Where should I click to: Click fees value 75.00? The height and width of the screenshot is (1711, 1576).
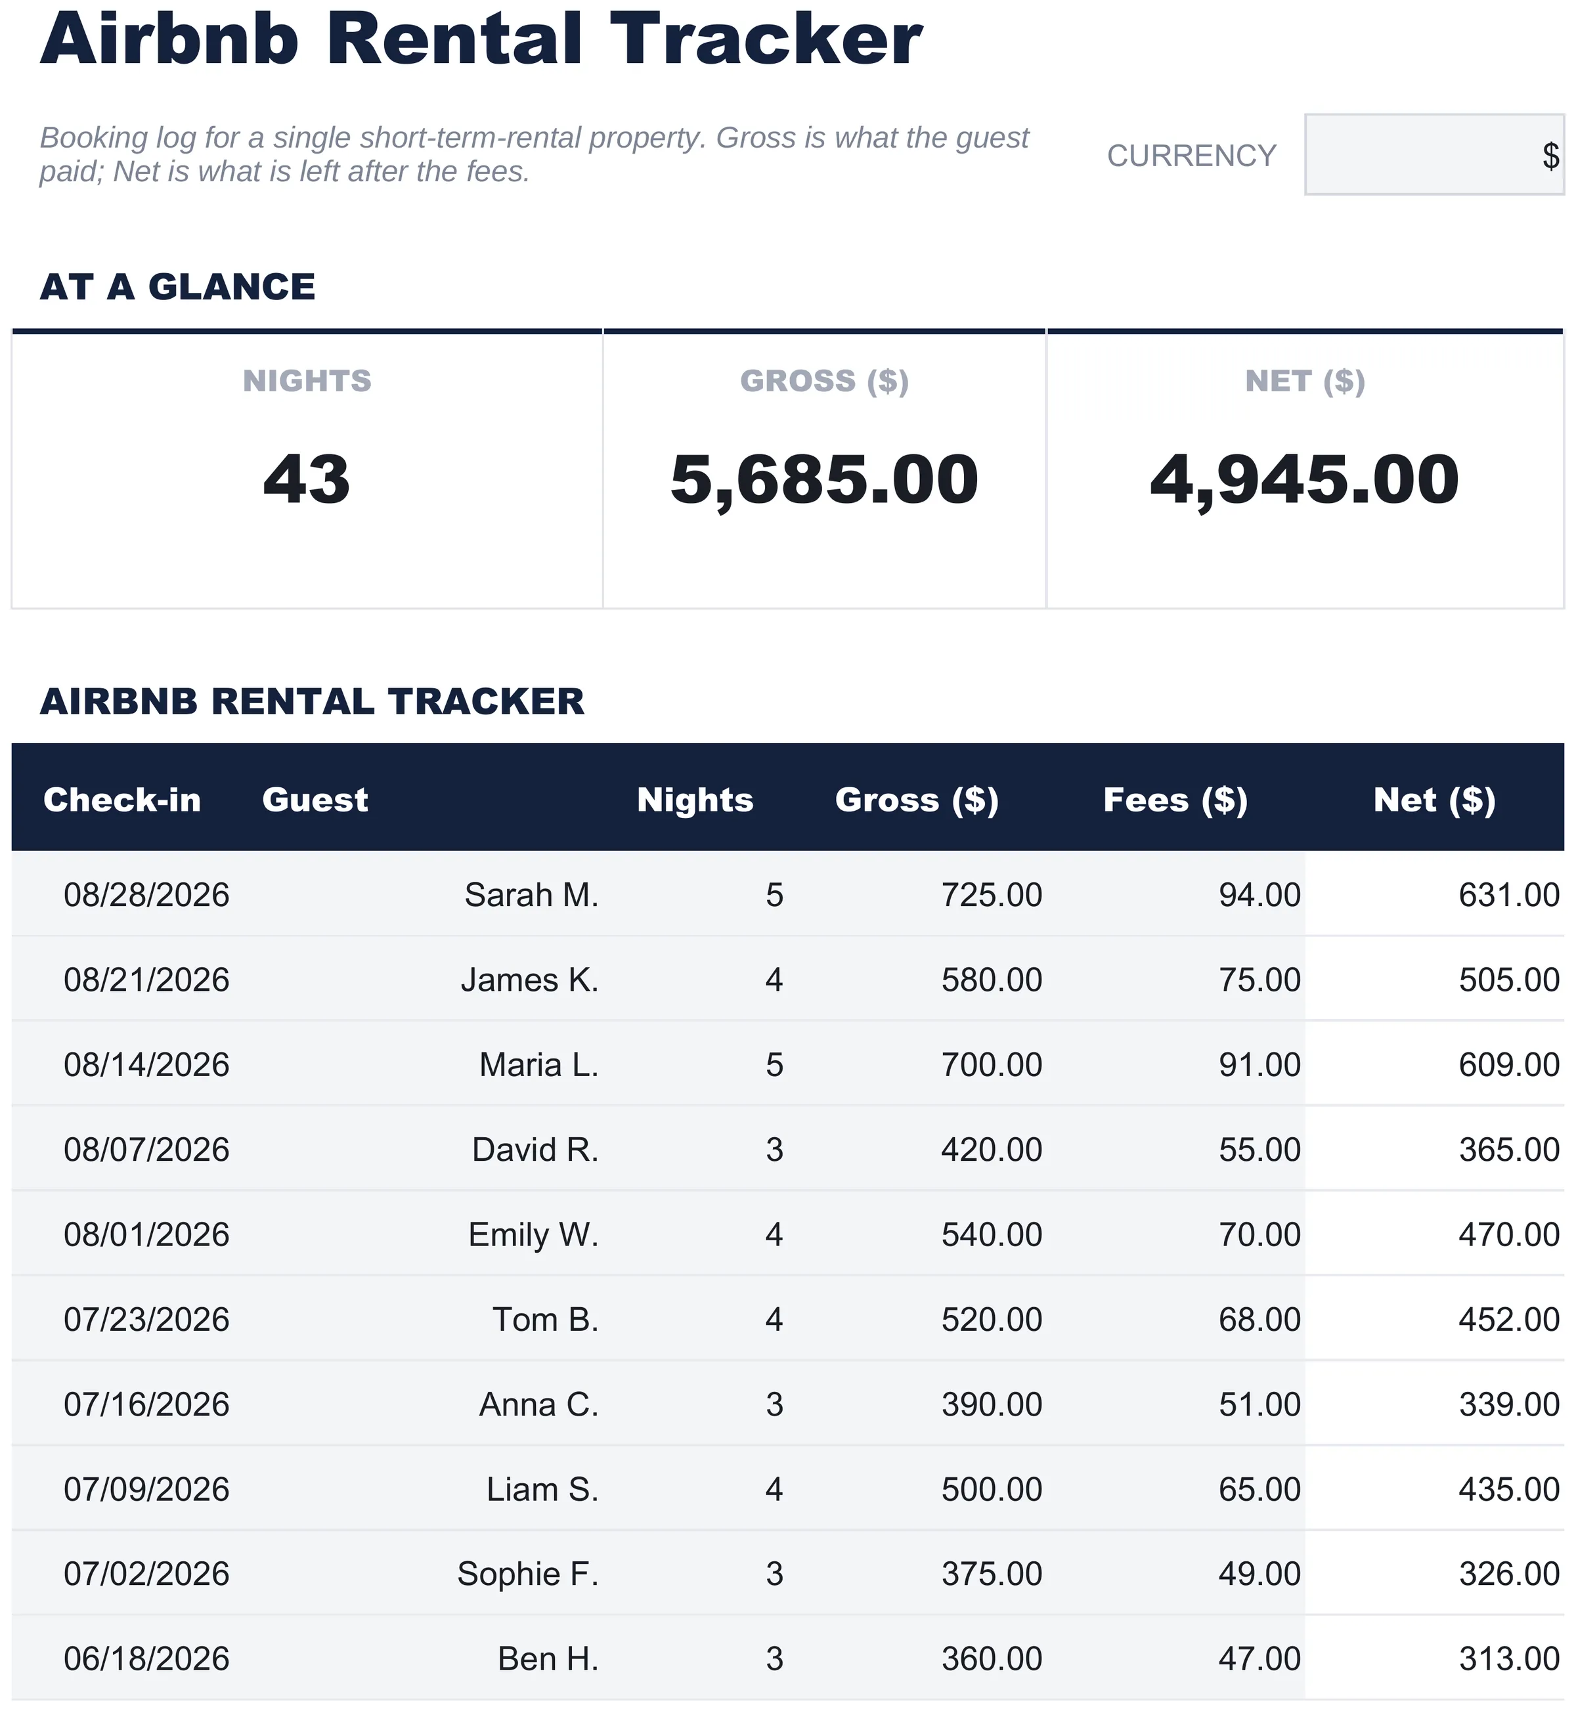1259,980
